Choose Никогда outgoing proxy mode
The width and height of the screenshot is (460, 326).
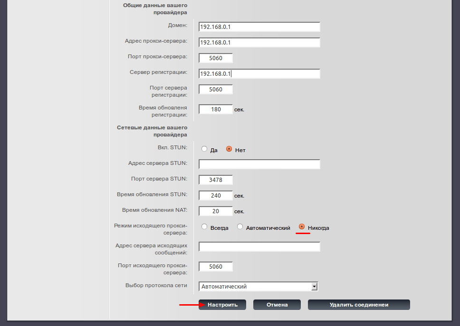click(x=302, y=226)
